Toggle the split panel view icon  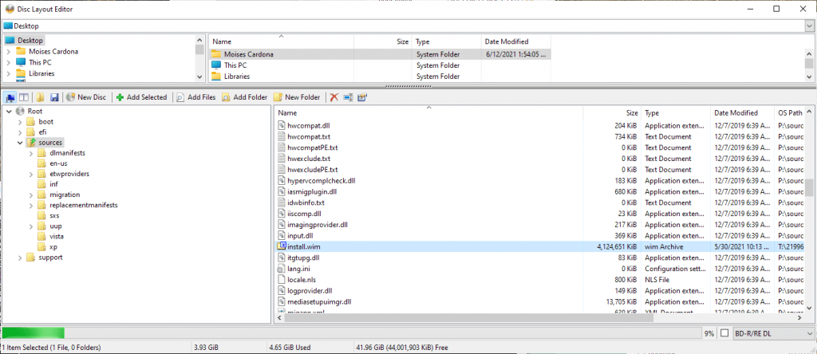24,97
